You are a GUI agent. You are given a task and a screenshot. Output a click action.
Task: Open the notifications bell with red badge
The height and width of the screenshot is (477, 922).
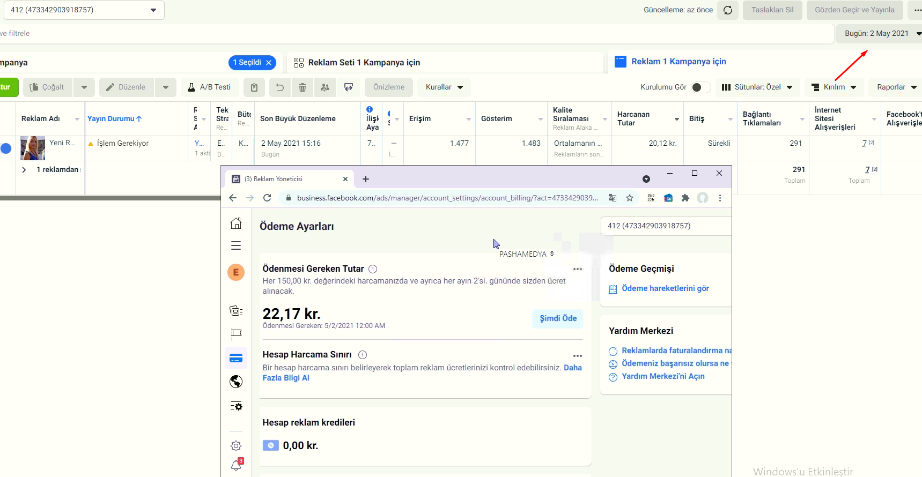tap(236, 465)
